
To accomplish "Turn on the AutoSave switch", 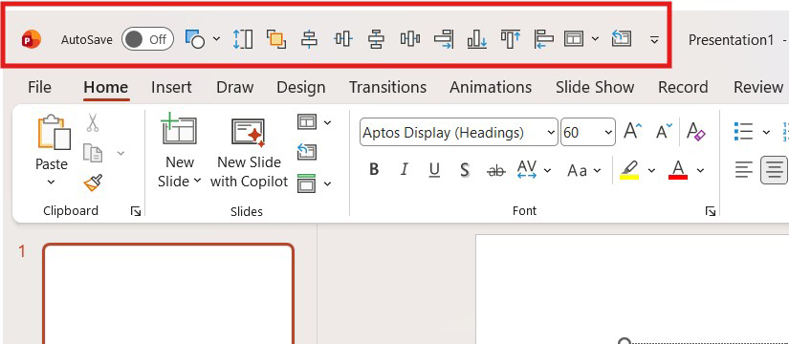I will tap(147, 39).
